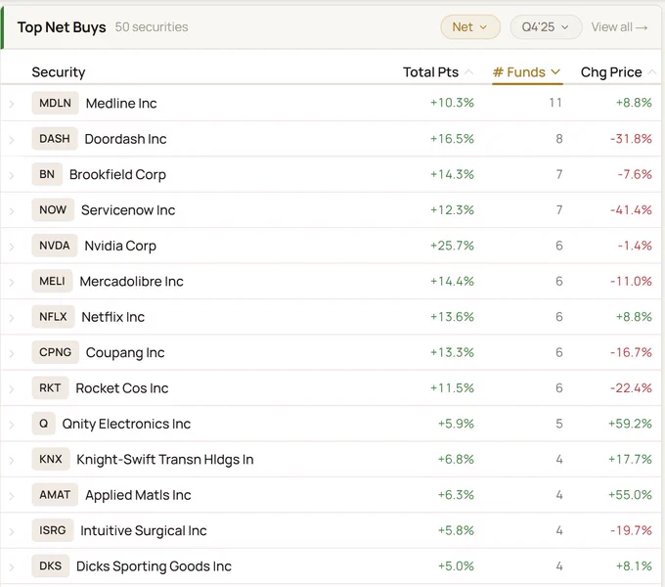Click the ISRG ticker badge
The height and width of the screenshot is (587, 665).
(x=53, y=530)
